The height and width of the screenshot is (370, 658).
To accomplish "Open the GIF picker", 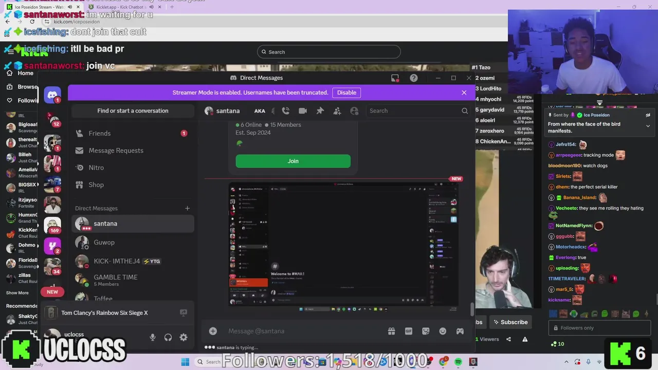I will [x=409, y=331].
